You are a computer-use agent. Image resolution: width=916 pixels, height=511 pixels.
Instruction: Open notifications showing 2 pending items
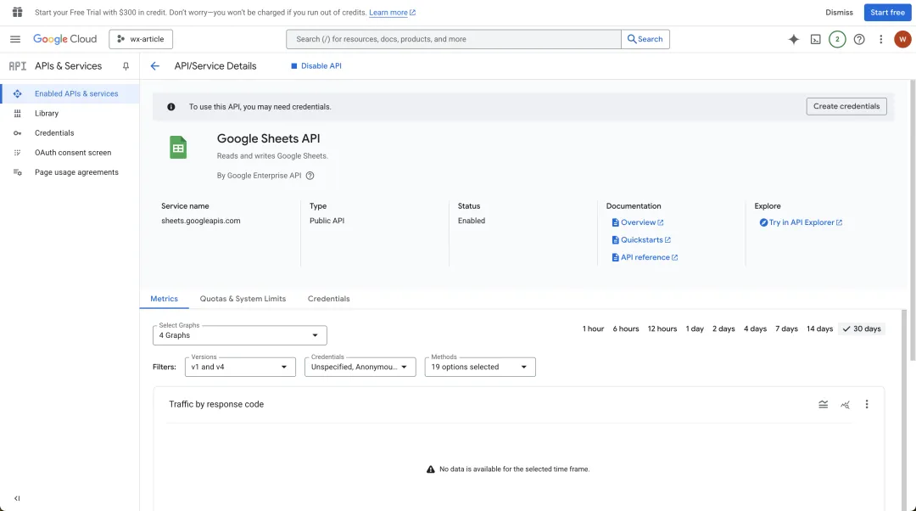coord(837,39)
